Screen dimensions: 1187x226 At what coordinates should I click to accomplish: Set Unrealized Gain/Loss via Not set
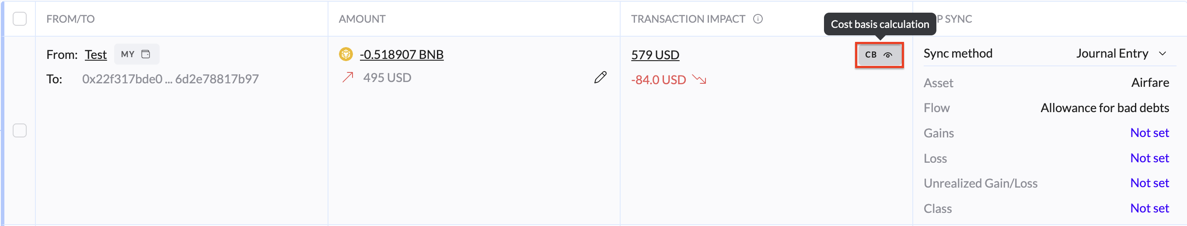pos(1149,183)
